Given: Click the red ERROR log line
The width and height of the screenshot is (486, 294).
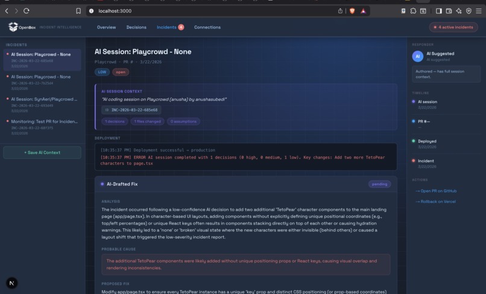Looking at the screenshot, I should point(242,160).
